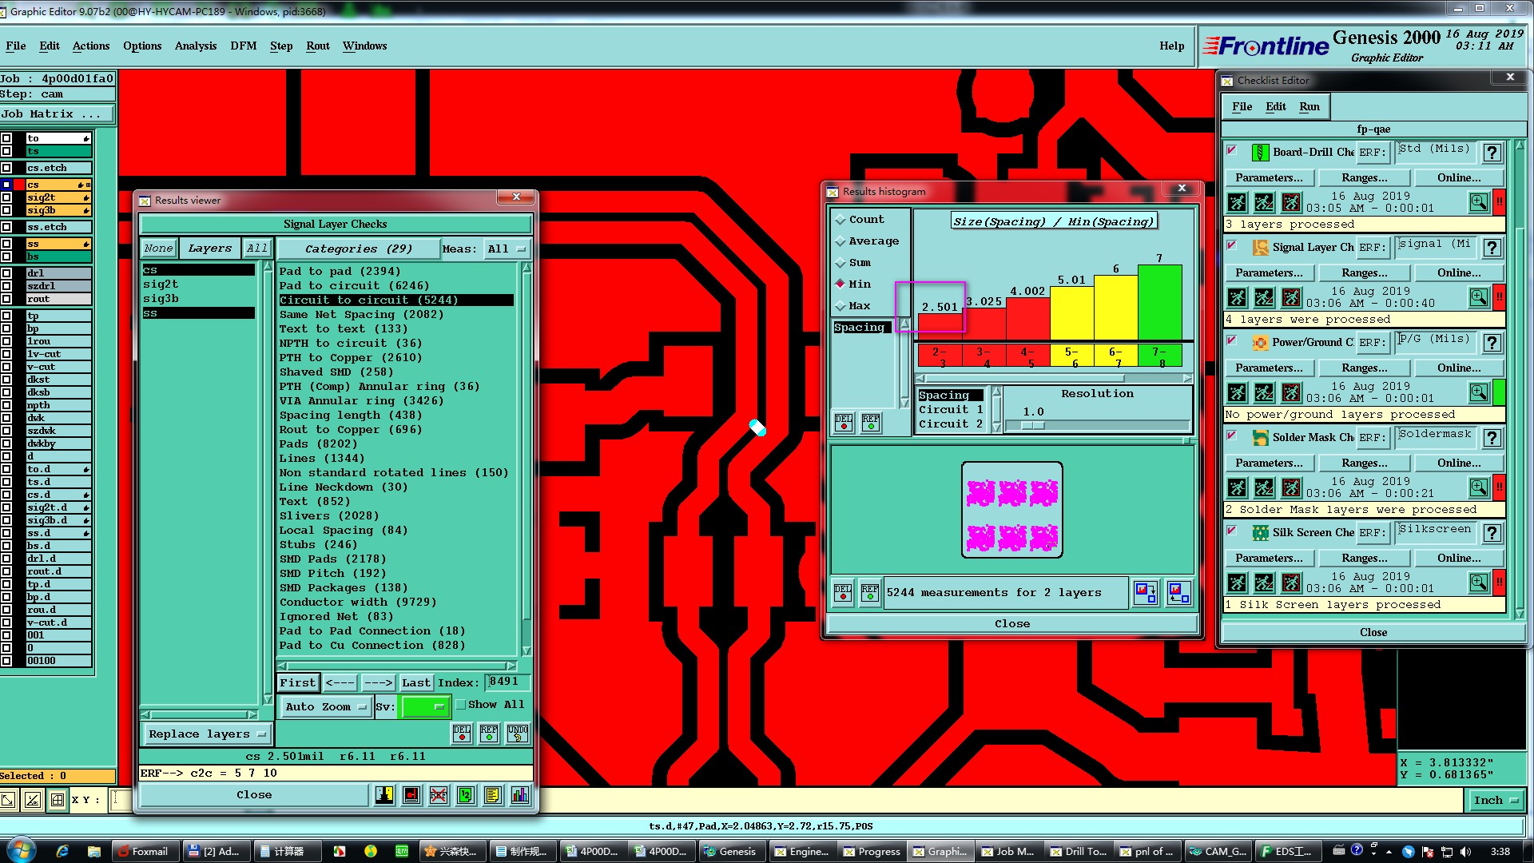Open Internet Explorer from the taskbar
The width and height of the screenshot is (1534, 863).
pos(62,851)
